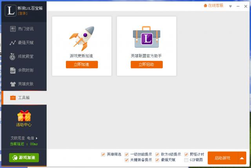Click the 登录 login link
This screenshot has height=168, width=251.
point(22,14)
